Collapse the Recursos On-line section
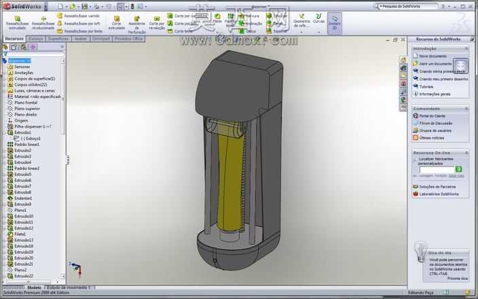Image resolution: width=478 pixels, height=299 pixels. coord(466,152)
